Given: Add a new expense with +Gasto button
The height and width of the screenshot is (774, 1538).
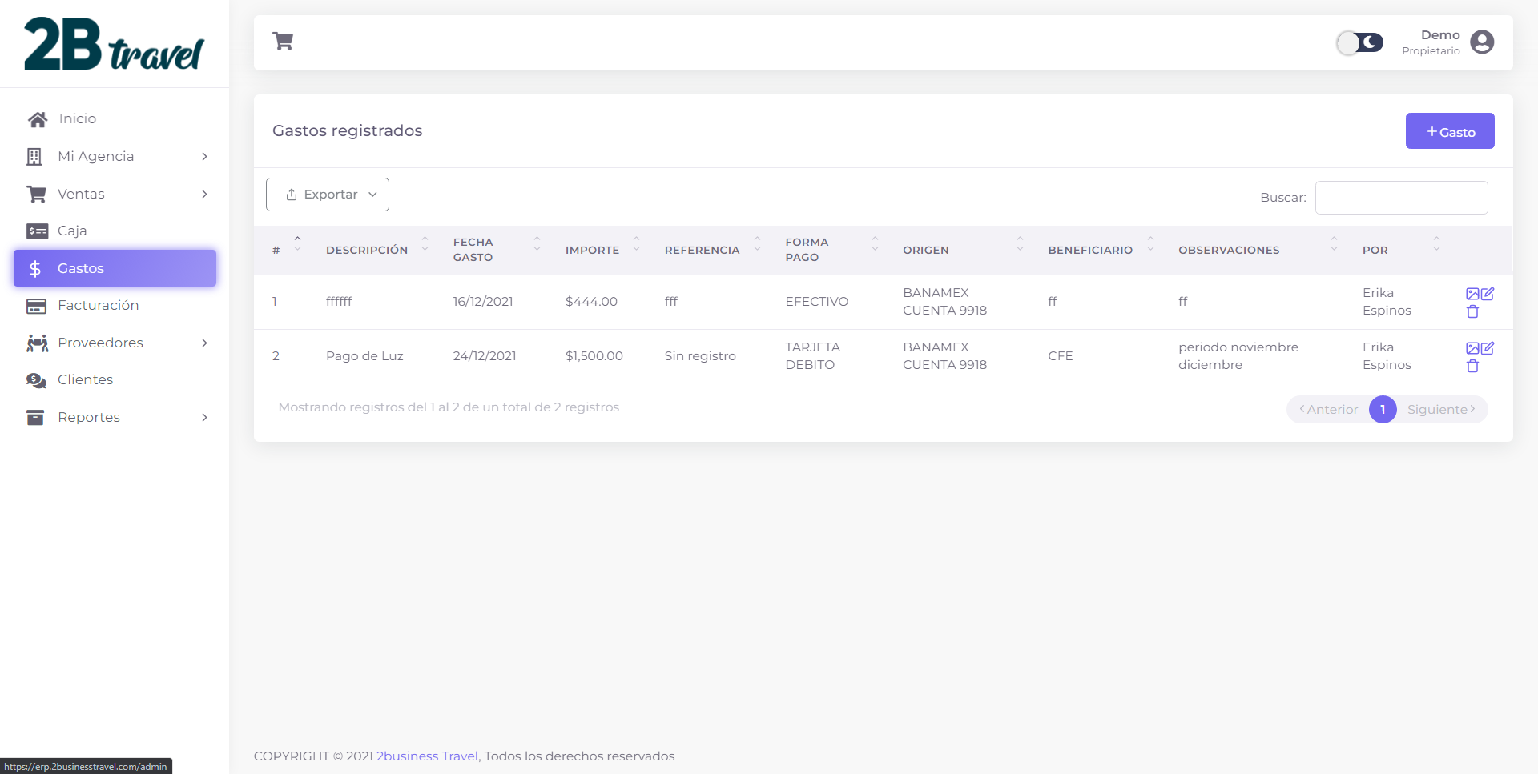Looking at the screenshot, I should [x=1450, y=131].
